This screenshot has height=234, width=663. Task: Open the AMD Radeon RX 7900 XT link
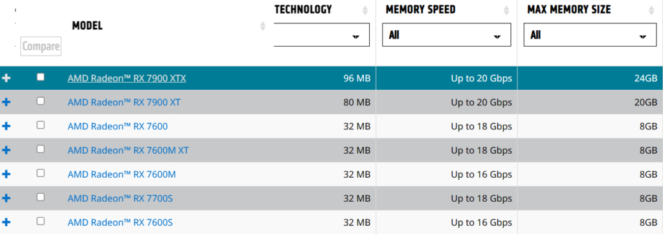124,102
